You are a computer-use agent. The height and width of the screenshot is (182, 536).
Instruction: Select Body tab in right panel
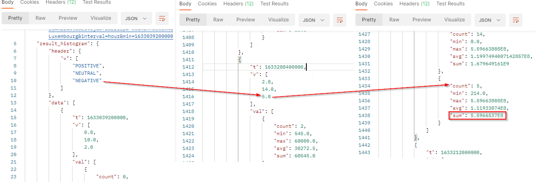(x=361, y=4)
